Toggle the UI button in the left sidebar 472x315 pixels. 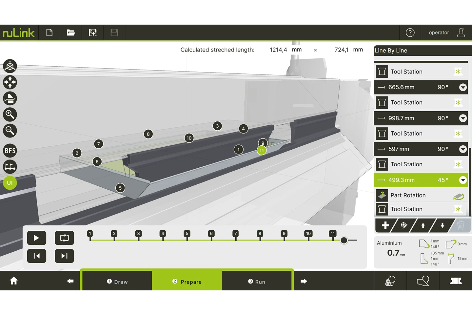click(10, 183)
